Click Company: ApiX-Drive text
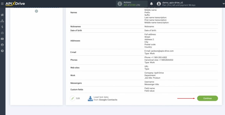The image size is (225, 115). pos(154,73)
